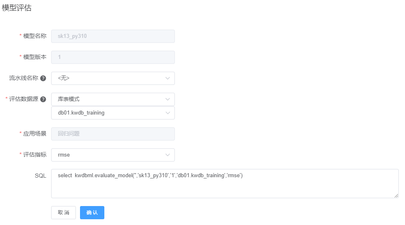This screenshot has width=405, height=225.
Task: Click the SQL textarea resize handle
Action: point(396,196)
